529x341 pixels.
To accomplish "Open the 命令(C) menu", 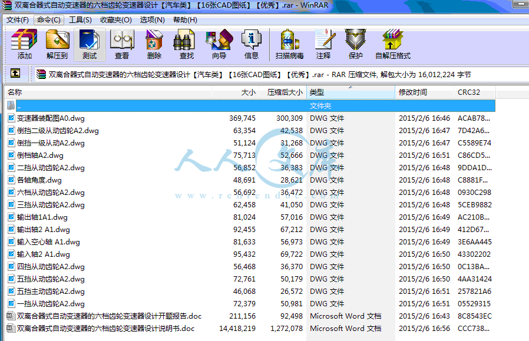I will click(x=49, y=20).
